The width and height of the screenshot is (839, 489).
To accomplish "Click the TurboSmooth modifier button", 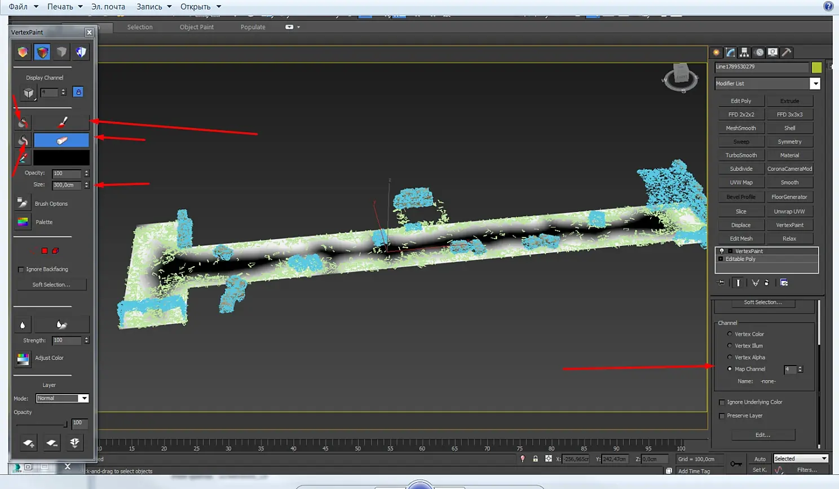I will 741,155.
